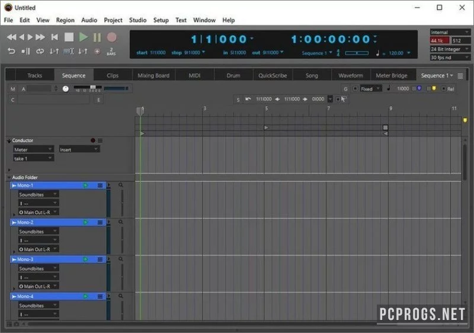
Task: Toggle Mono-1 track play-enable icon
Action: (85, 185)
